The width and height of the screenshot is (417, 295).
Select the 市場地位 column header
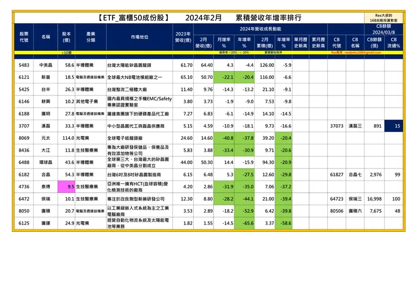tap(139, 37)
